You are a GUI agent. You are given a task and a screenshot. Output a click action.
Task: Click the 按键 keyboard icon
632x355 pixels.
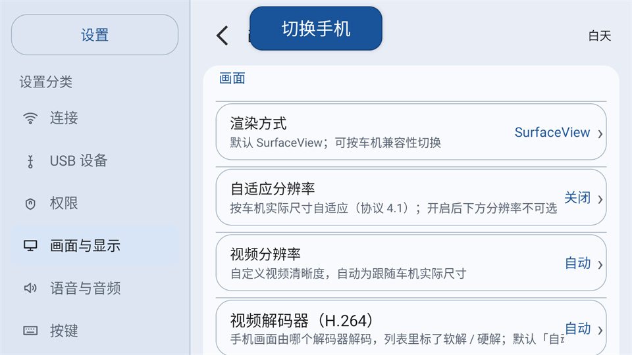pos(30,331)
